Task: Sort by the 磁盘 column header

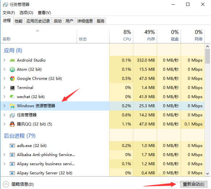Action: (169, 36)
